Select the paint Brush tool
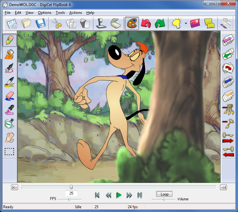The height and width of the screenshot is (212, 238). click(x=9, y=82)
